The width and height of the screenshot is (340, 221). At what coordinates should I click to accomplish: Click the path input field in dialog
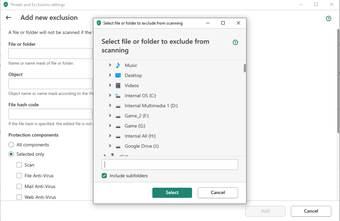coord(170,165)
